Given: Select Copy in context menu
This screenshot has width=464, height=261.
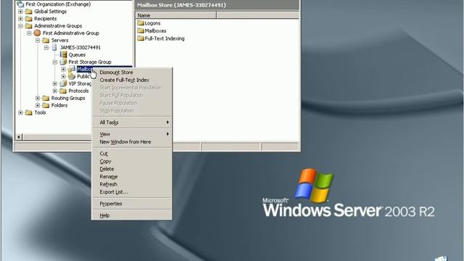Looking at the screenshot, I should 132,161.
